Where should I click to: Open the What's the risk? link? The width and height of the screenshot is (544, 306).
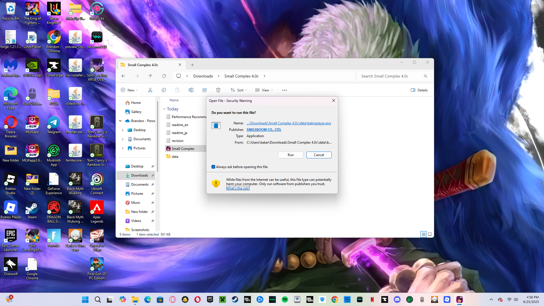pyautogui.click(x=238, y=188)
